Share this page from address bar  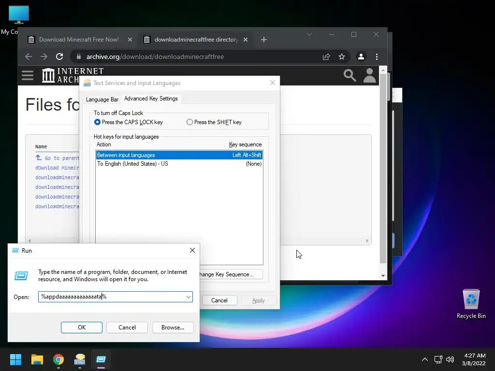point(326,57)
